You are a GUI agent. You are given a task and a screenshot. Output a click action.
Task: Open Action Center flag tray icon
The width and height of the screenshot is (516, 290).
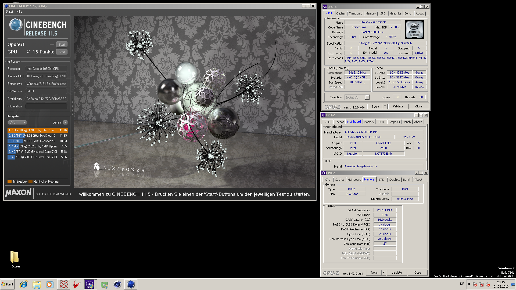coord(475,284)
